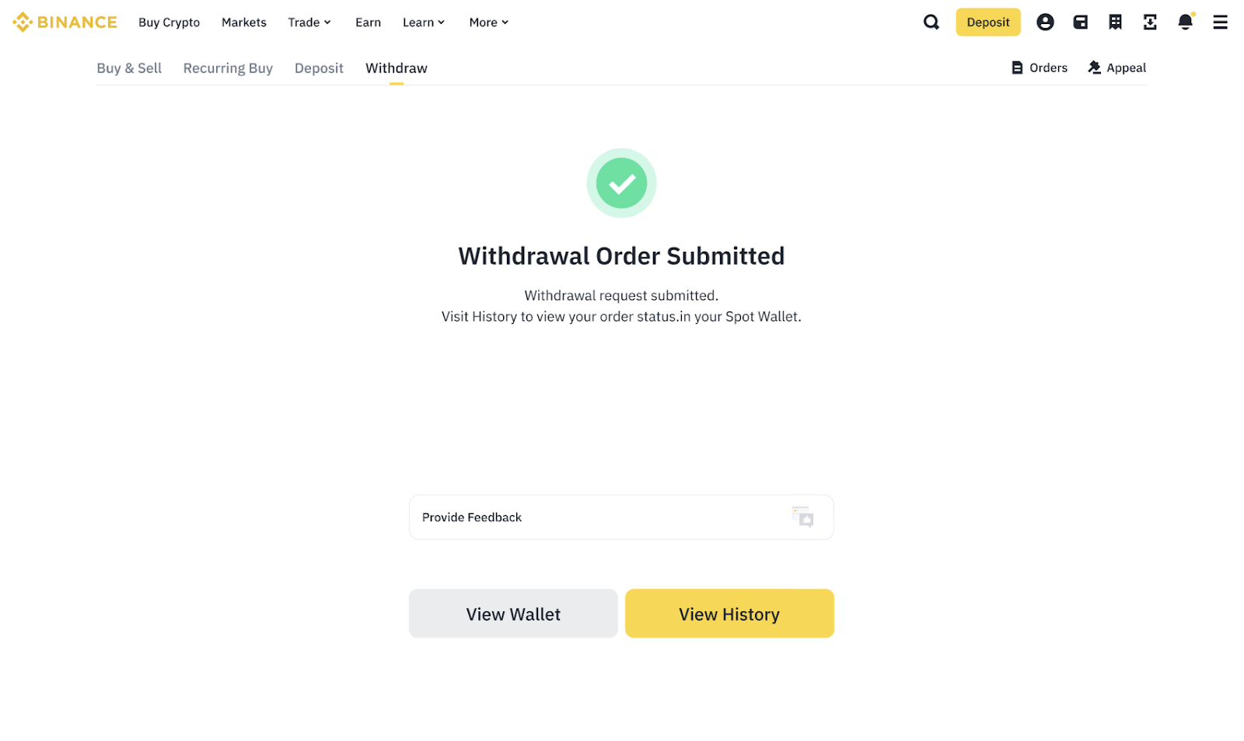The width and height of the screenshot is (1244, 741).
Task: Switch to the Recurring Buy tab
Action: (228, 68)
